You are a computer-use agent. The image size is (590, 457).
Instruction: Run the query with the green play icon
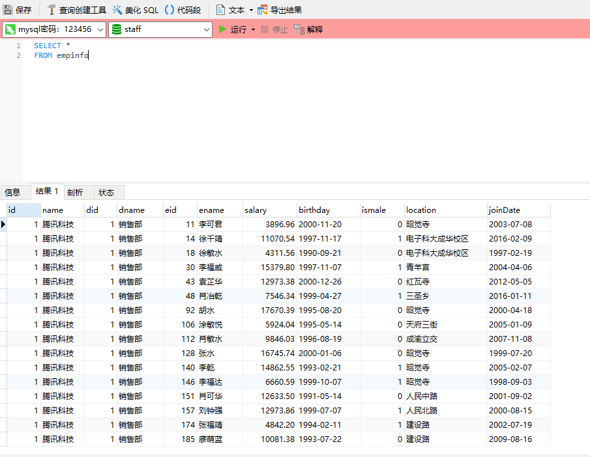(222, 29)
